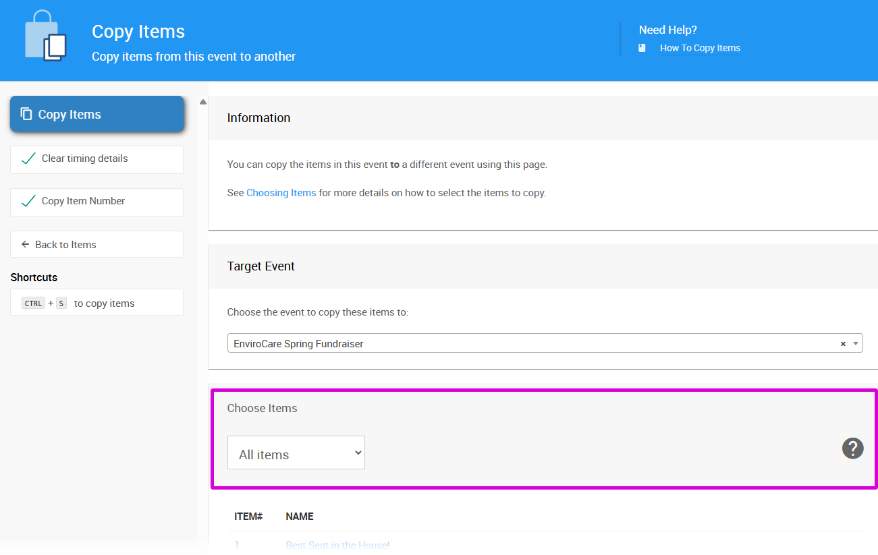This screenshot has height=555, width=878.
Task: Toggle Copy Item Number option
Action: tap(97, 202)
